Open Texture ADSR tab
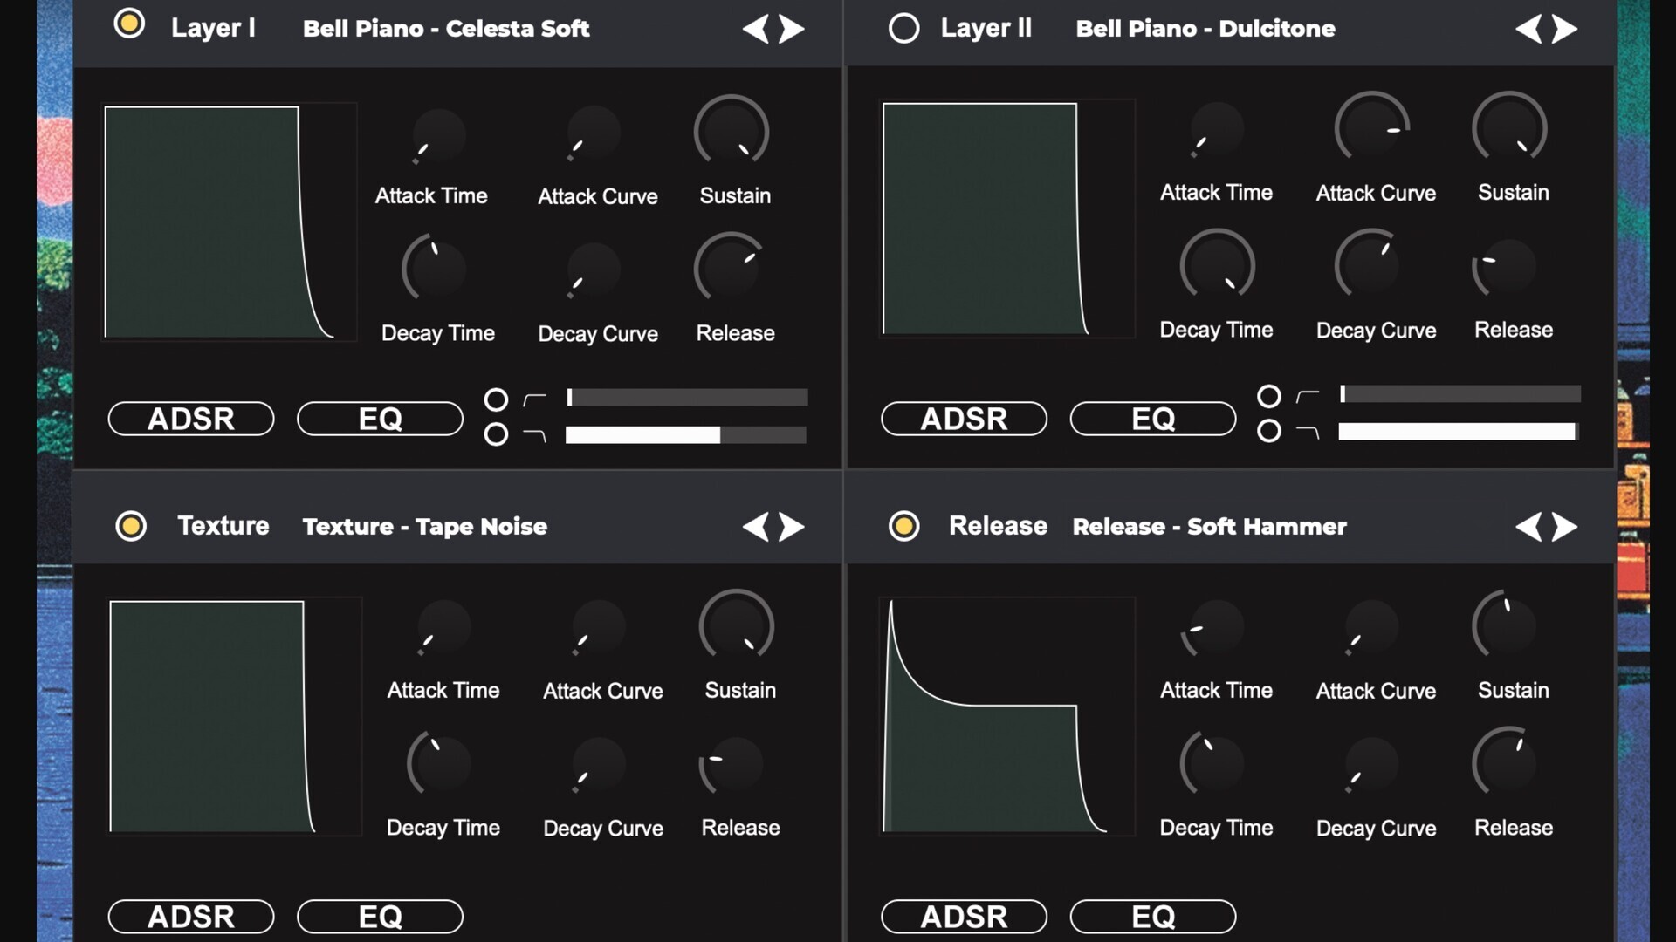1676x942 pixels. click(191, 917)
